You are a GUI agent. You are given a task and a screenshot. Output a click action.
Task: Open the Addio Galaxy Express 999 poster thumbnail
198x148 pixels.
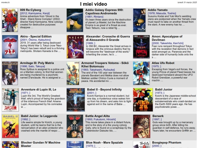point(75,20)
